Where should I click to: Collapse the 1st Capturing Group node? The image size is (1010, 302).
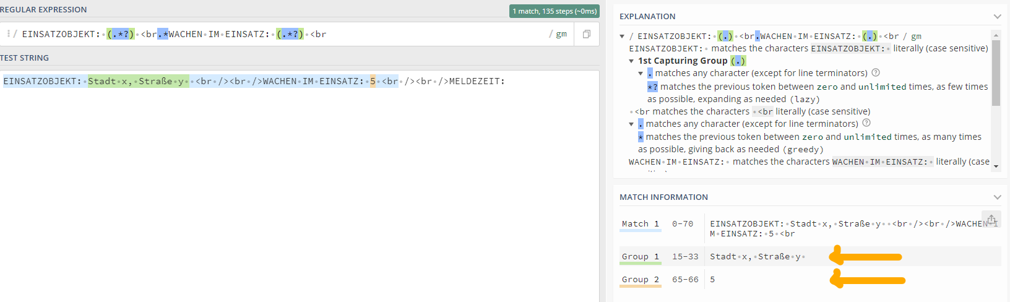(631, 61)
